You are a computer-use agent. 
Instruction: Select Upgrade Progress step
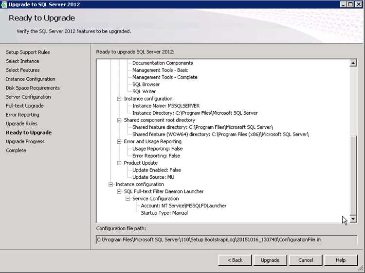[x=25, y=141]
